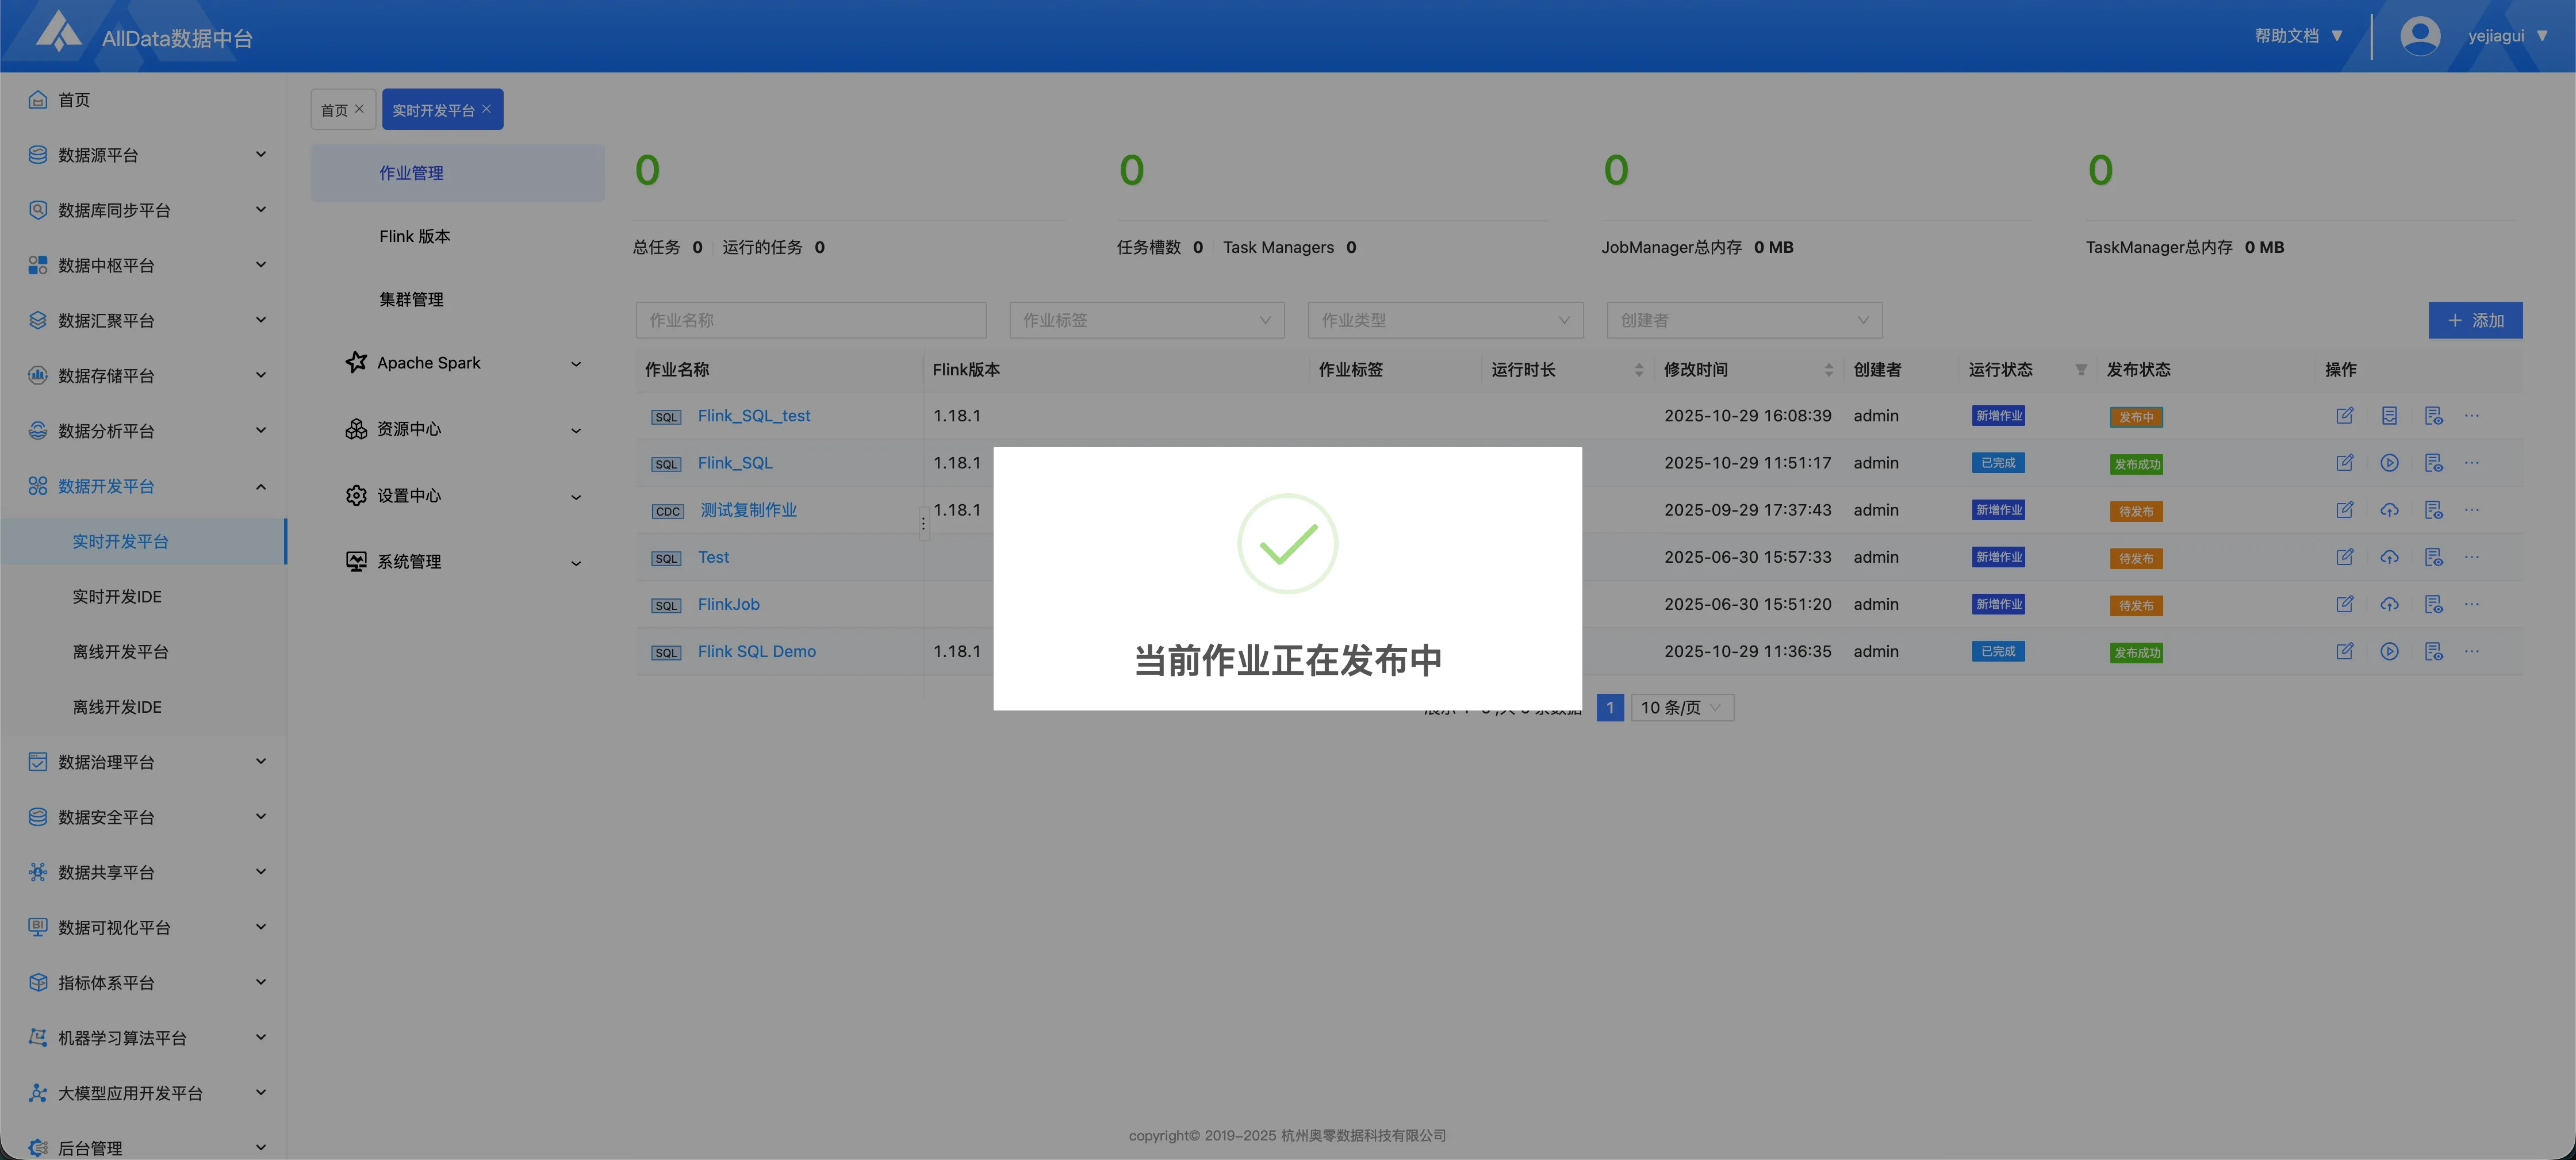Image resolution: width=2576 pixels, height=1160 pixels.
Task: Select Flink 版本 menu item
Action: pyautogui.click(x=414, y=236)
